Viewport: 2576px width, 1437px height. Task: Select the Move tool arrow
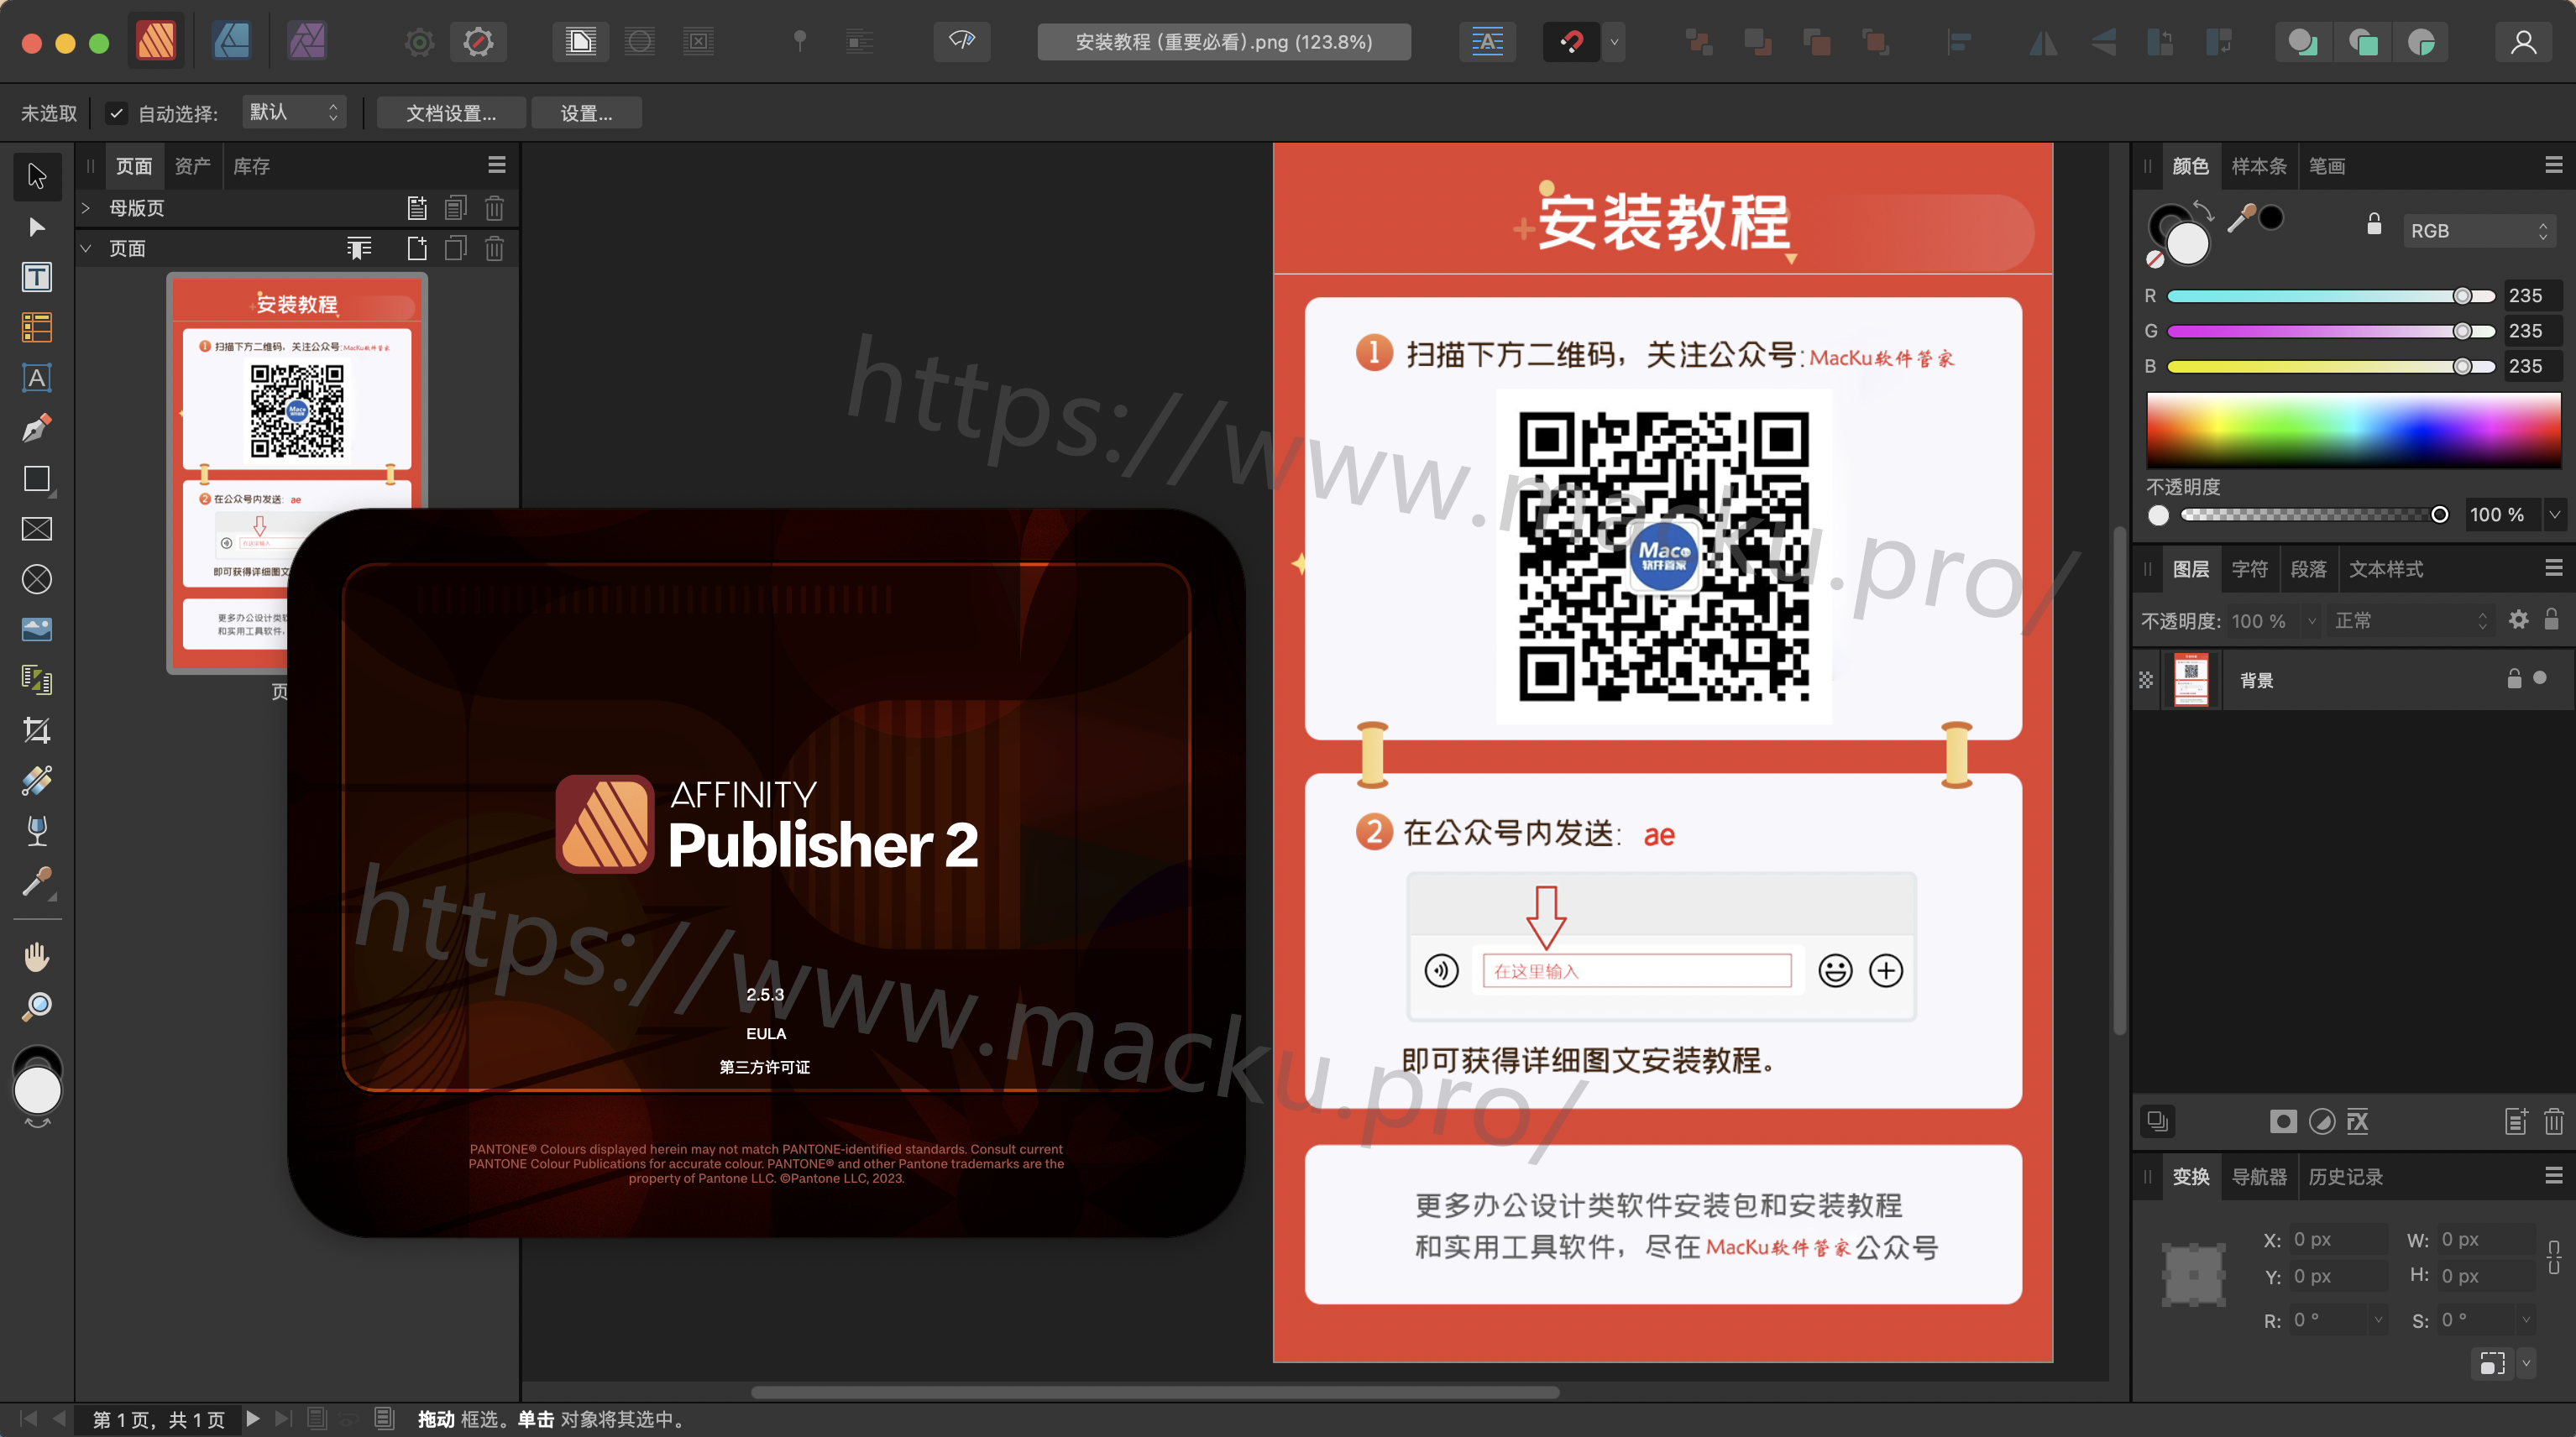(37, 176)
